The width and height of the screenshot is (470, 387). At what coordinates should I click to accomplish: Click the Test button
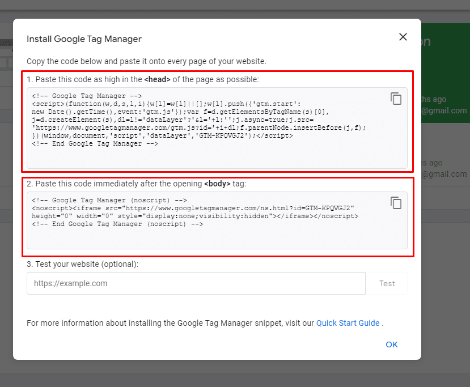click(387, 283)
